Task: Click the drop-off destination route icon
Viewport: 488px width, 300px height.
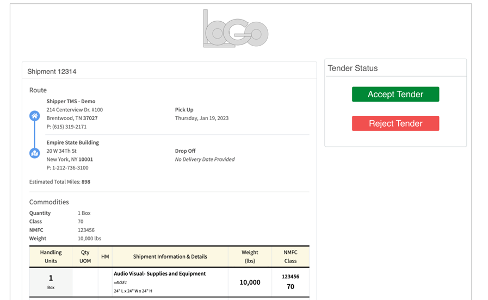Action: pos(34,153)
